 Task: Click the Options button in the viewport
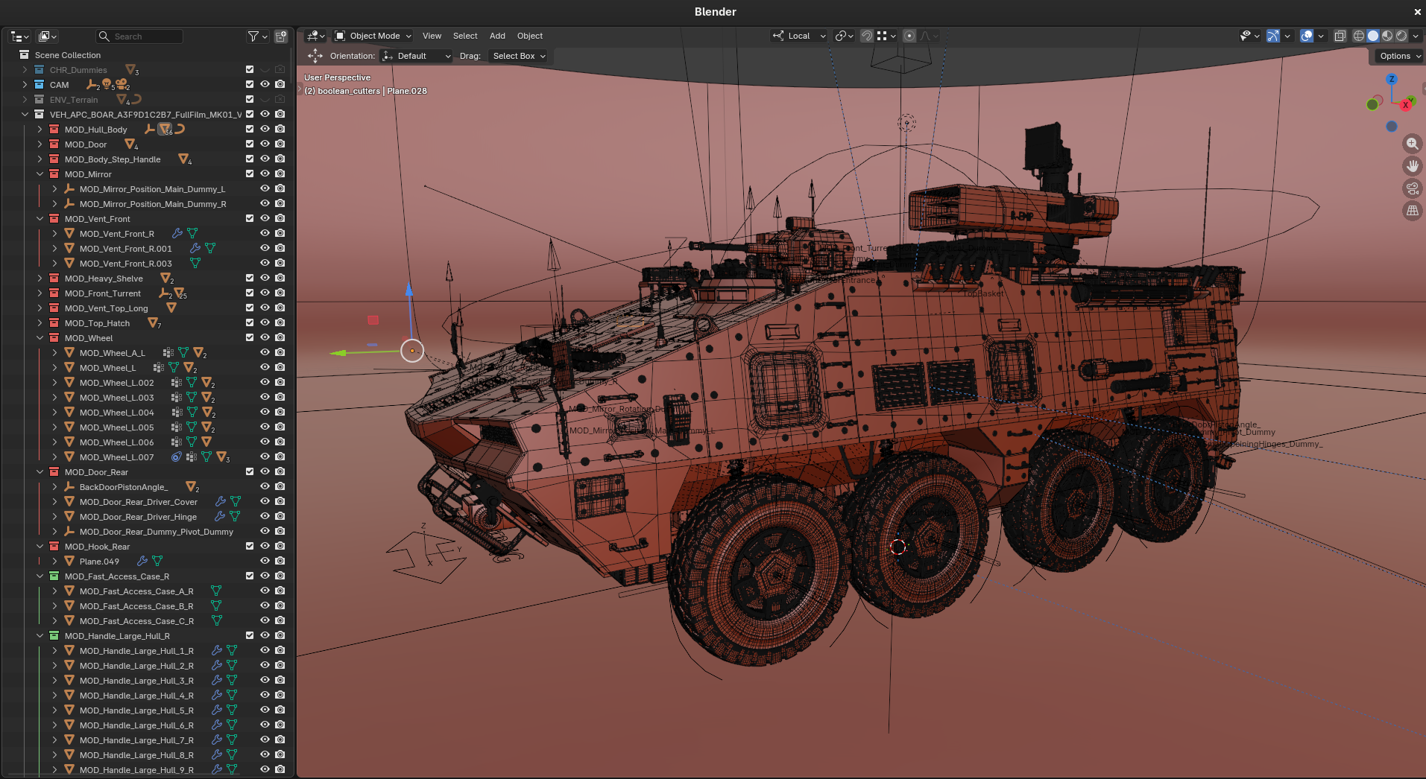click(x=1399, y=56)
